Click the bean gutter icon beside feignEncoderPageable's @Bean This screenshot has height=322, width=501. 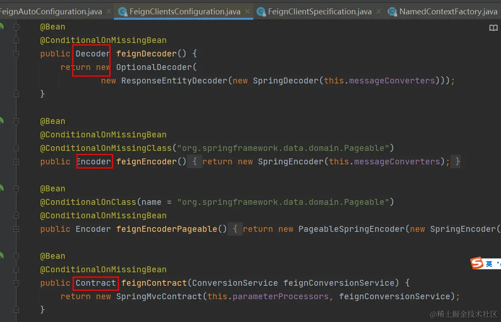coord(2,188)
